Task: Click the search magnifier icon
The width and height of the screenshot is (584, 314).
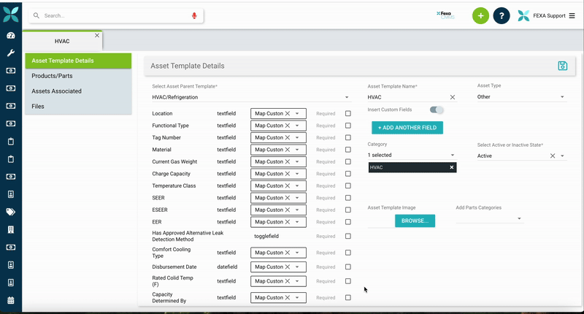Action: [36, 15]
